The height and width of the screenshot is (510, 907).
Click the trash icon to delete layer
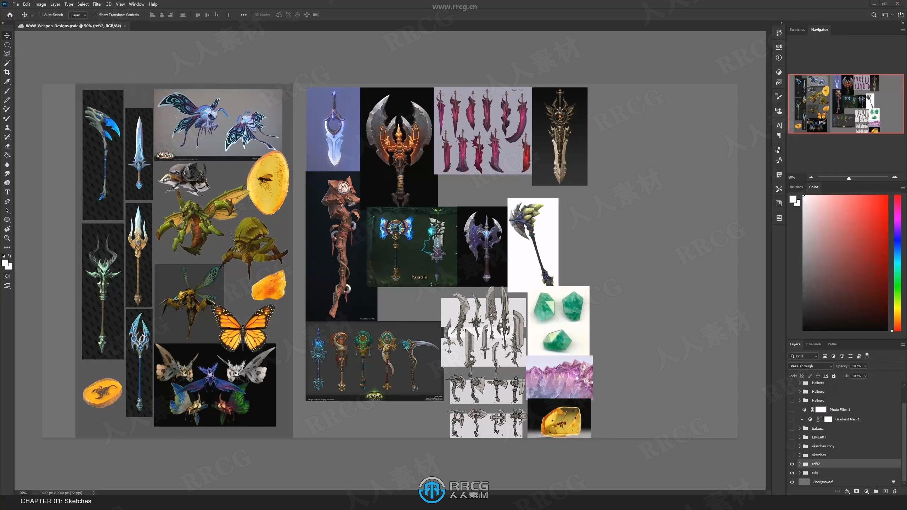[x=895, y=491]
